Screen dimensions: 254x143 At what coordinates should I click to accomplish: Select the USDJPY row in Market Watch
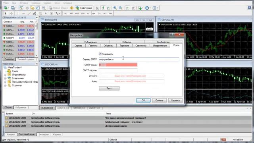pos(19,38)
